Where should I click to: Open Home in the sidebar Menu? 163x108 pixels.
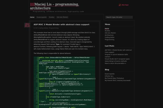pos(107,29)
